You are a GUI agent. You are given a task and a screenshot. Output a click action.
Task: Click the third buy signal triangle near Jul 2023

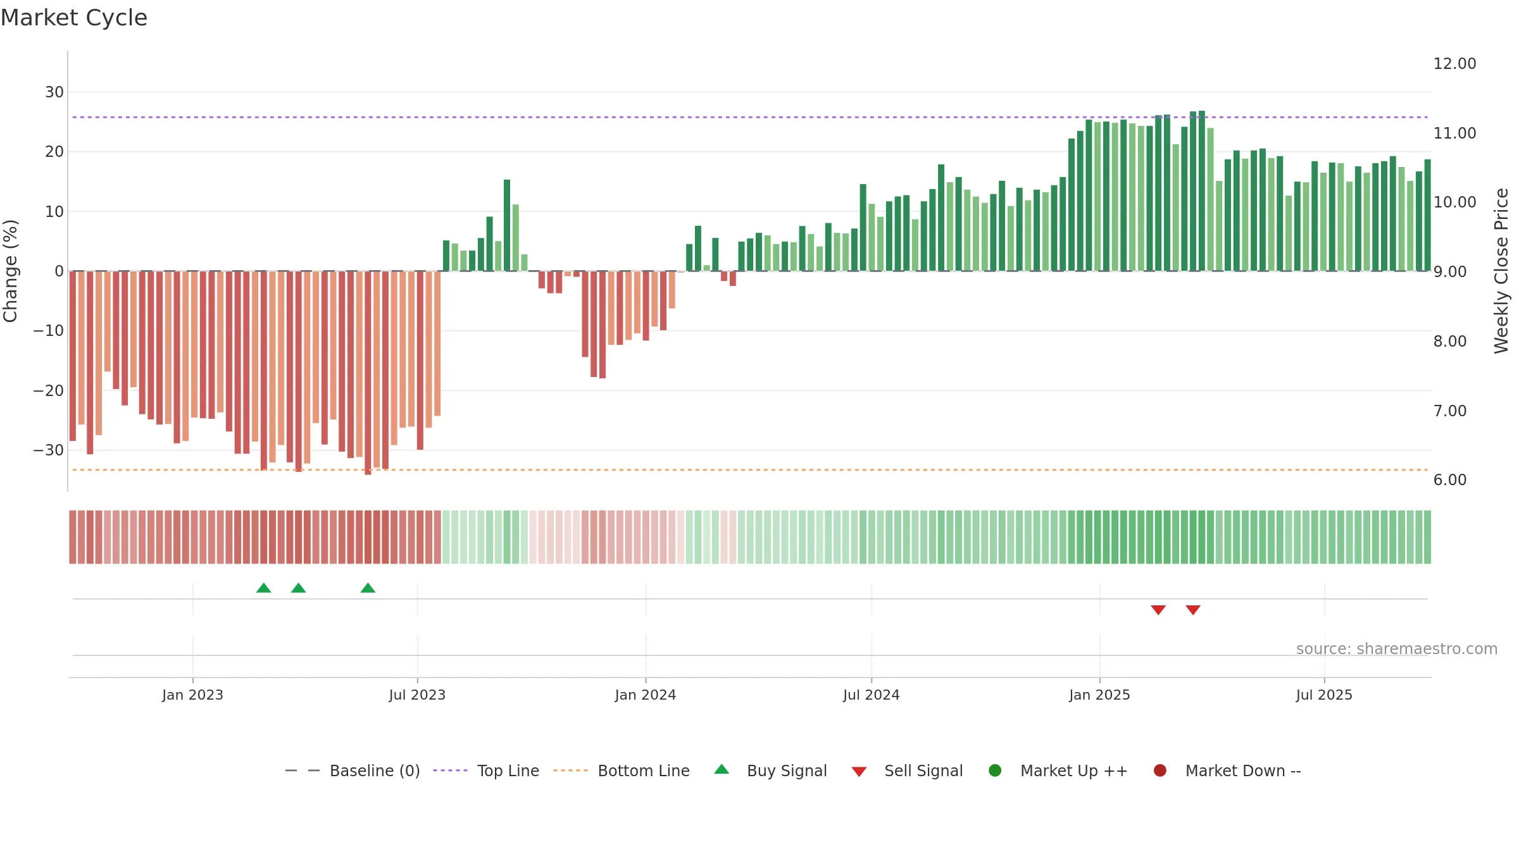pyautogui.click(x=368, y=588)
